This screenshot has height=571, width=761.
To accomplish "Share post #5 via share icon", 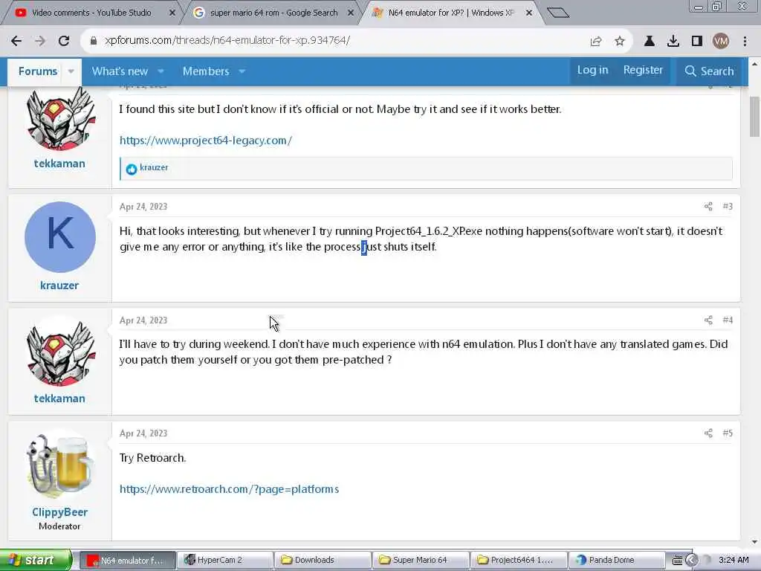I will tap(708, 433).
